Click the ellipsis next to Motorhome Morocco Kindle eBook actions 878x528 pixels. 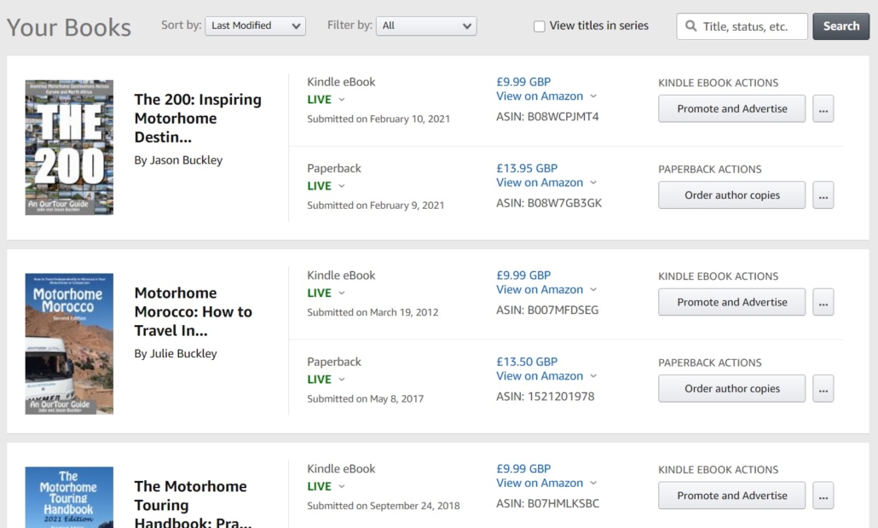823,302
